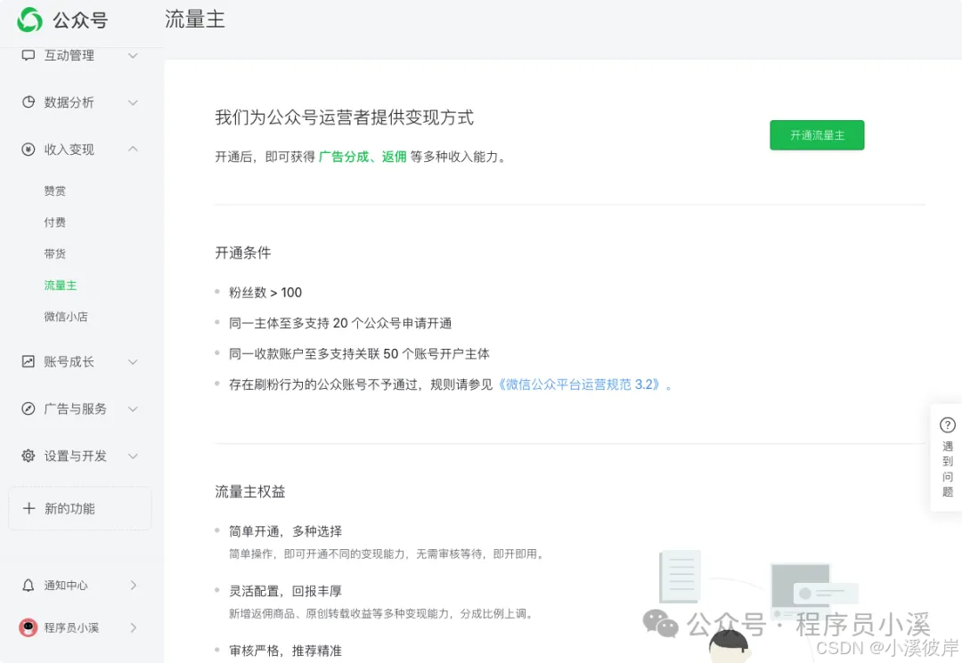962x663 pixels.
Task: Click the plus icon beside 新的功能
Action: pyautogui.click(x=29, y=508)
